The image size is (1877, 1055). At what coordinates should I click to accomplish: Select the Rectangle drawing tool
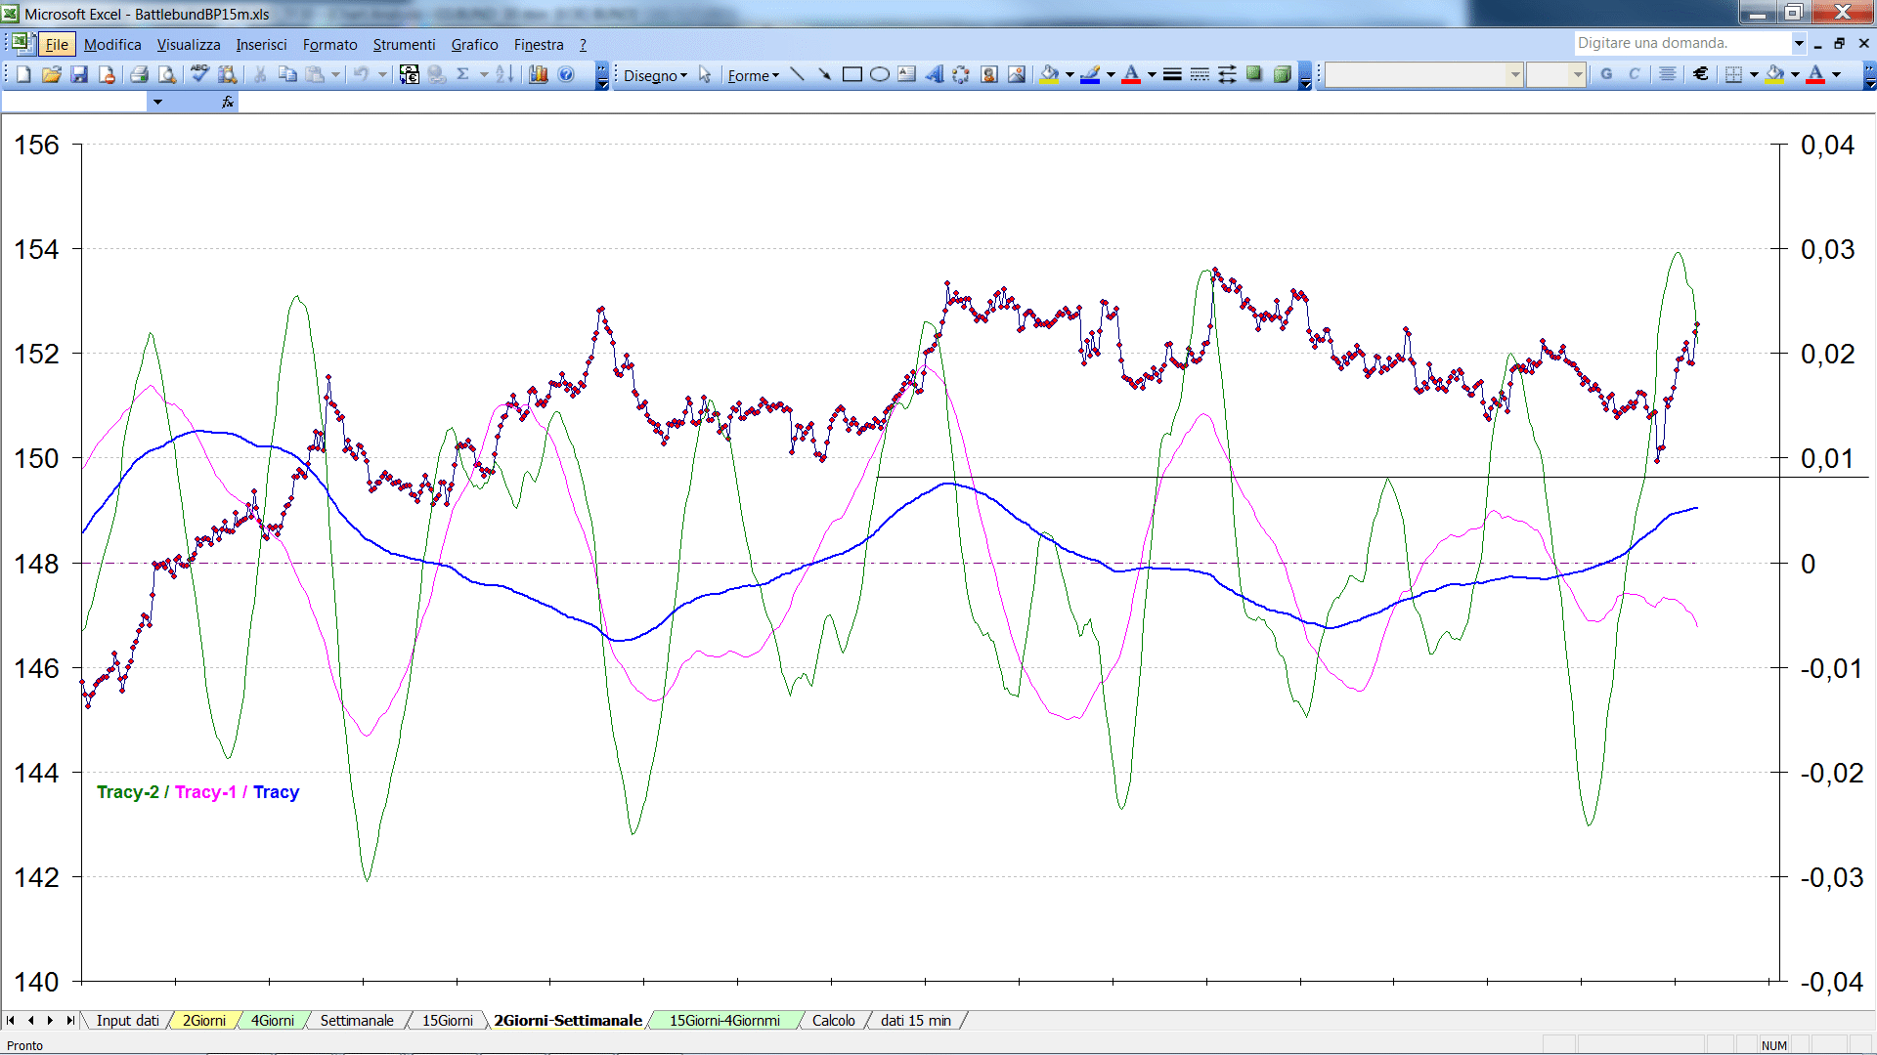coord(852,74)
